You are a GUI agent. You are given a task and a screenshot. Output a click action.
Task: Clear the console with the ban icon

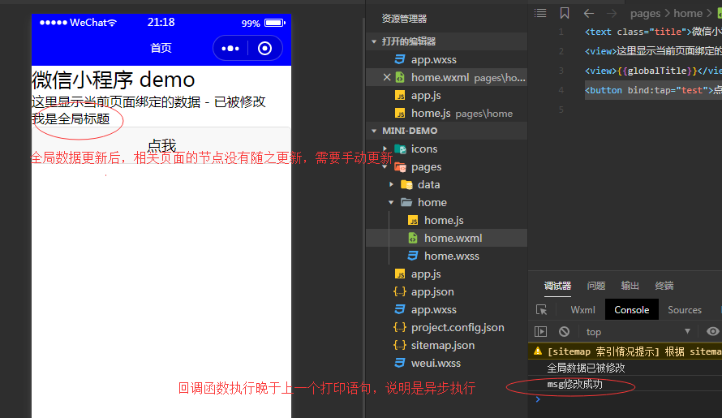coord(564,332)
